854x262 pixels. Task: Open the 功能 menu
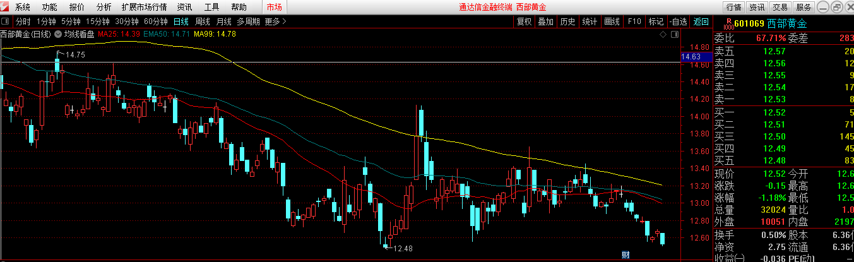pos(49,7)
